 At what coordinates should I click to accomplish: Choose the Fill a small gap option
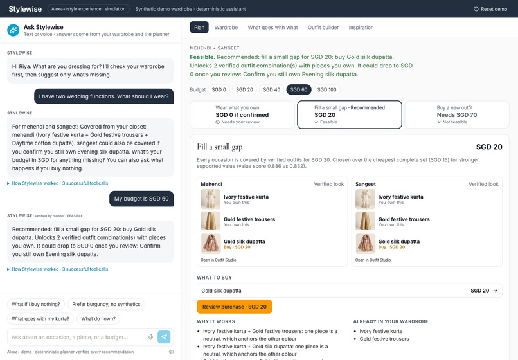click(350, 114)
